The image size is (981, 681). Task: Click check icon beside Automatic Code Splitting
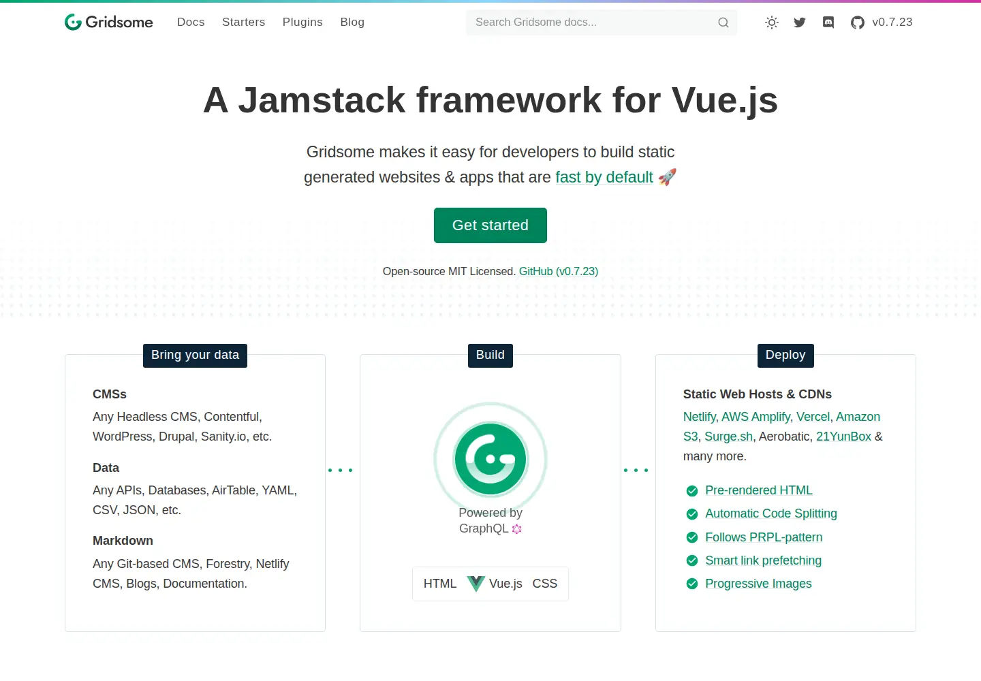(692, 514)
